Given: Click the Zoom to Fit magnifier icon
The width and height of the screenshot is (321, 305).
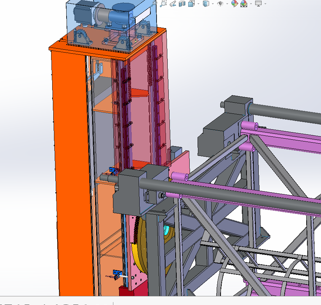Looking at the screenshot, I should pyautogui.click(x=155, y=3).
